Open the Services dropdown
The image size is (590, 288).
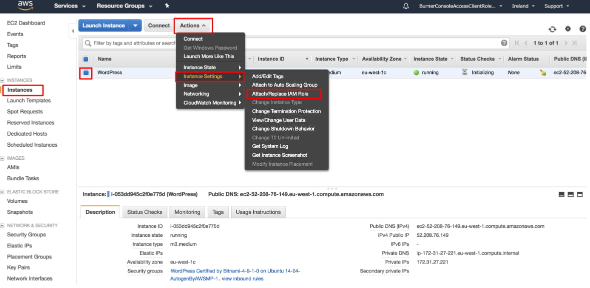pyautogui.click(x=70, y=6)
